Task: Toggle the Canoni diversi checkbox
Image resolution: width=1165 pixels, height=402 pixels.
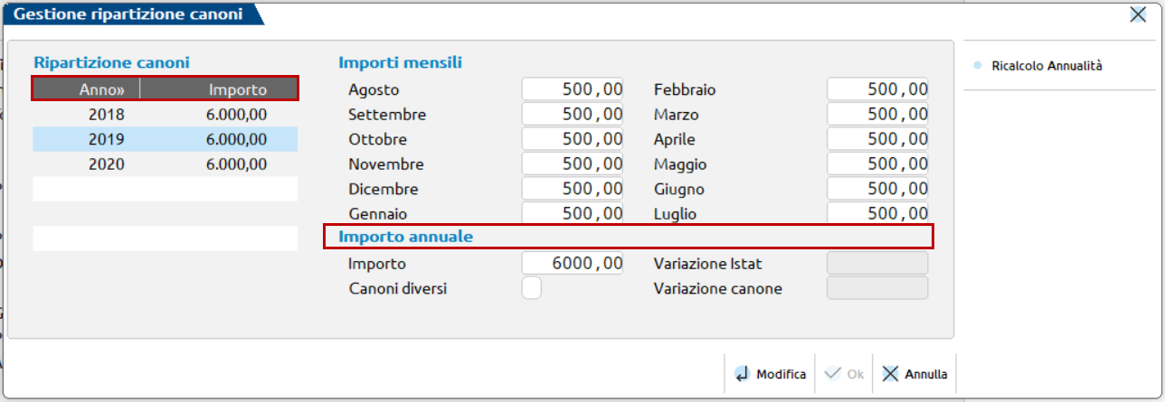Action: pos(533,289)
